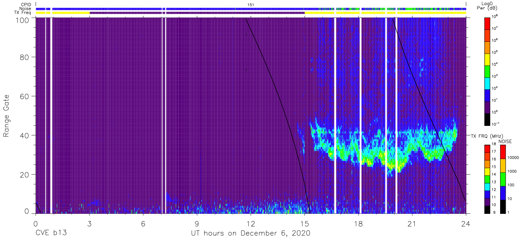Image resolution: width=524 pixels, height=242 pixels.
Task: Click the 'TX FRQ (MHz)' legend title
Action: point(486,136)
